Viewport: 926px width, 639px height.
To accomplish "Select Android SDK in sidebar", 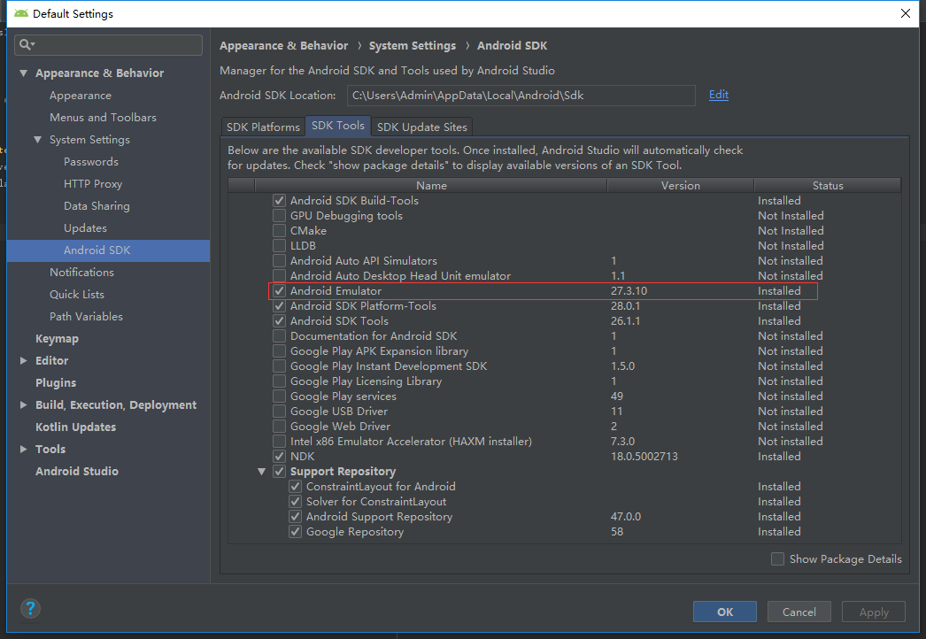I will pos(108,250).
